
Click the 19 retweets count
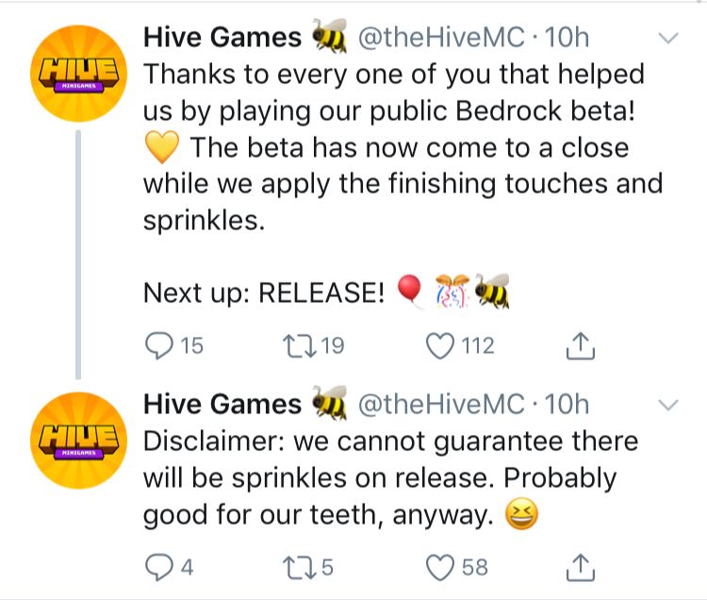click(x=332, y=347)
